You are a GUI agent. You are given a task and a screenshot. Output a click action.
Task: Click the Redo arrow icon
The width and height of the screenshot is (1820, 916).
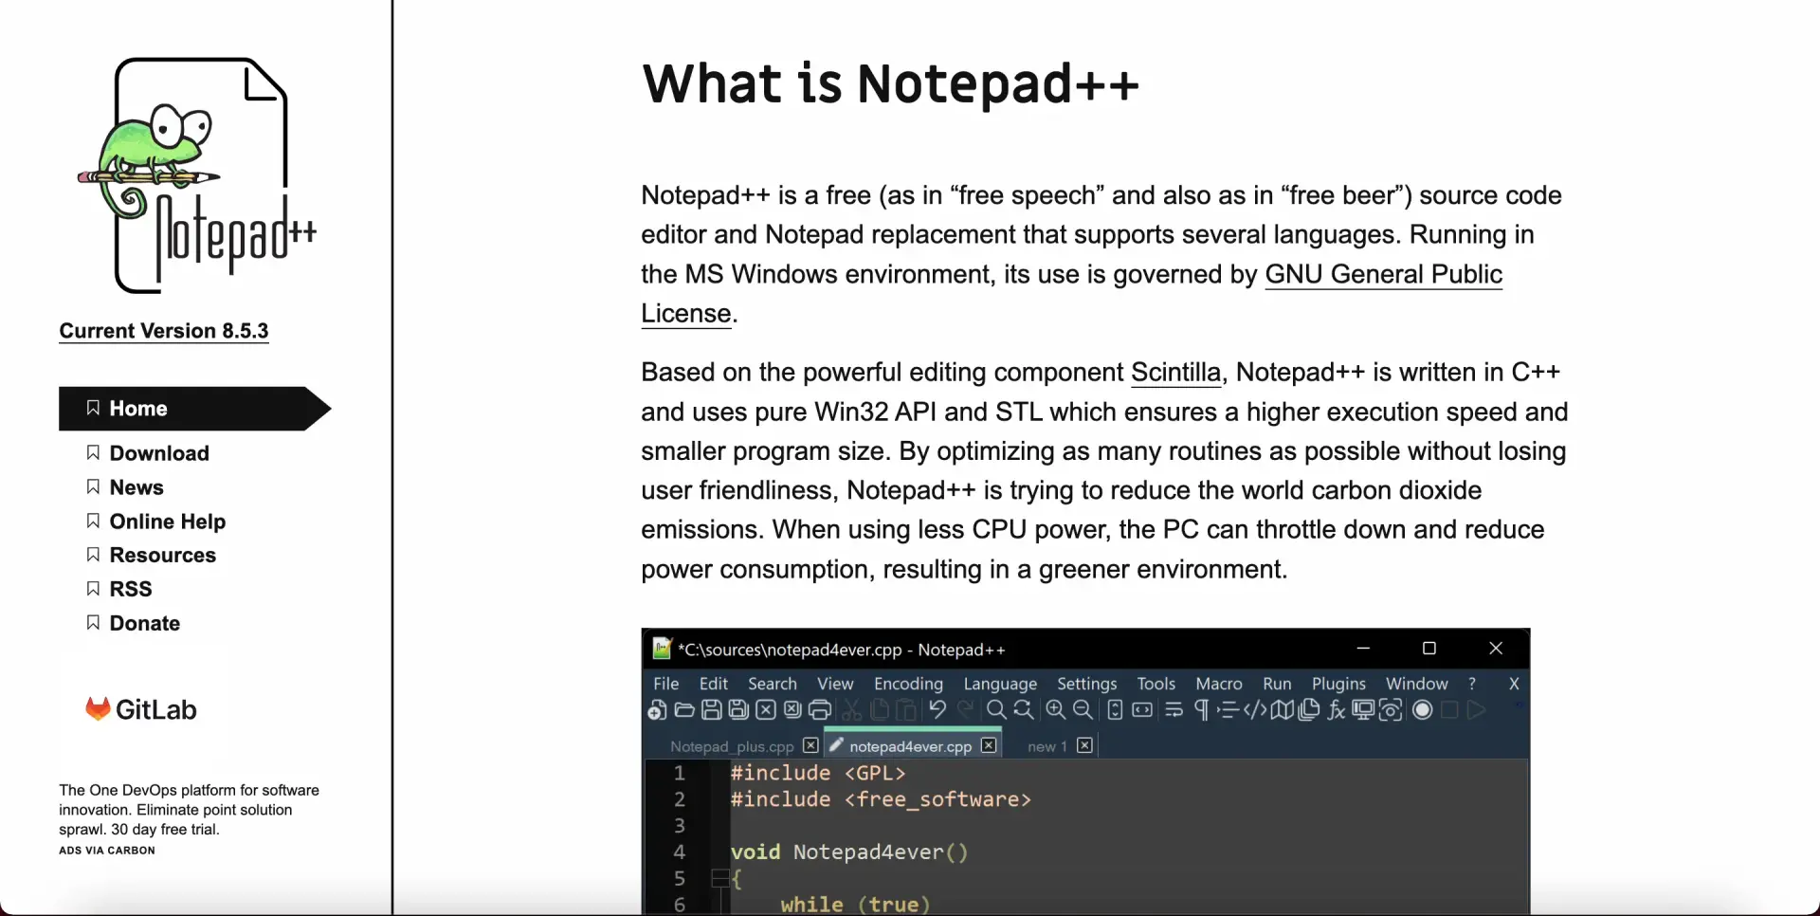tap(965, 709)
